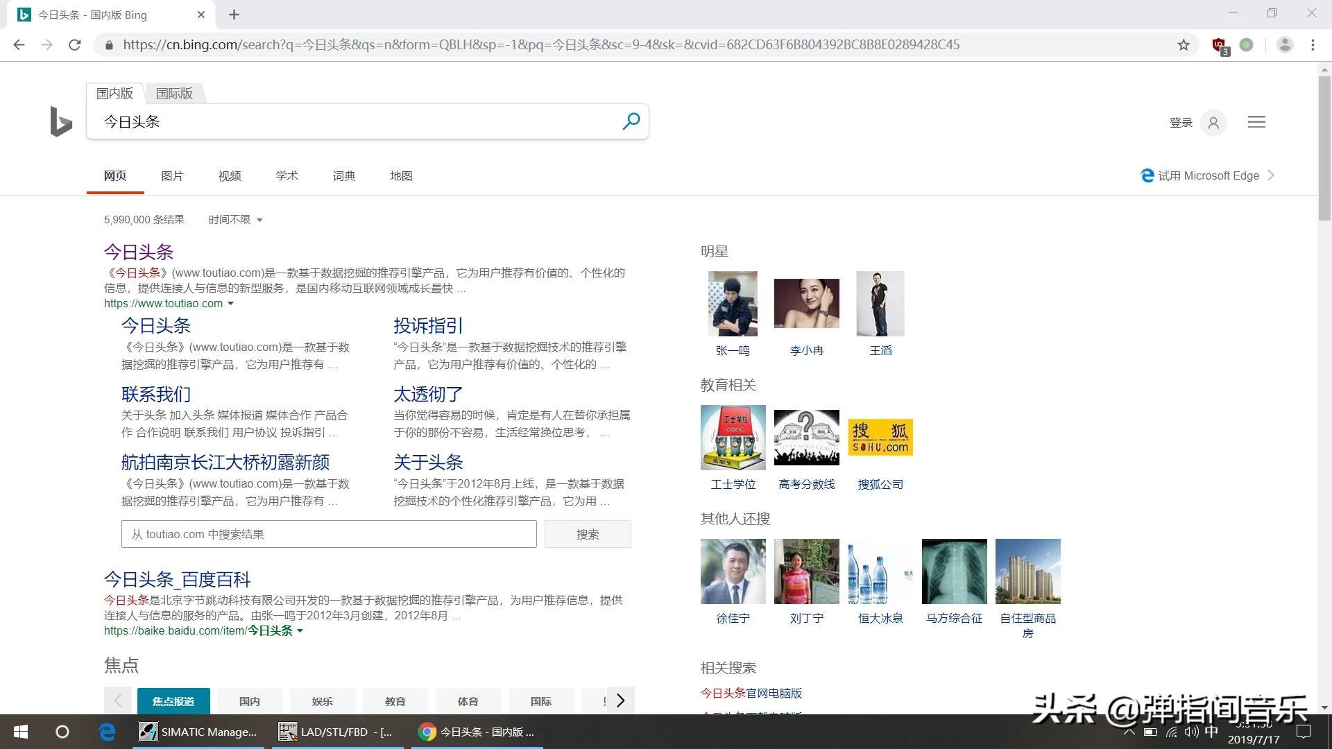This screenshot has width=1332, height=749.
Task: Open the hamburger settings menu
Action: click(x=1256, y=122)
